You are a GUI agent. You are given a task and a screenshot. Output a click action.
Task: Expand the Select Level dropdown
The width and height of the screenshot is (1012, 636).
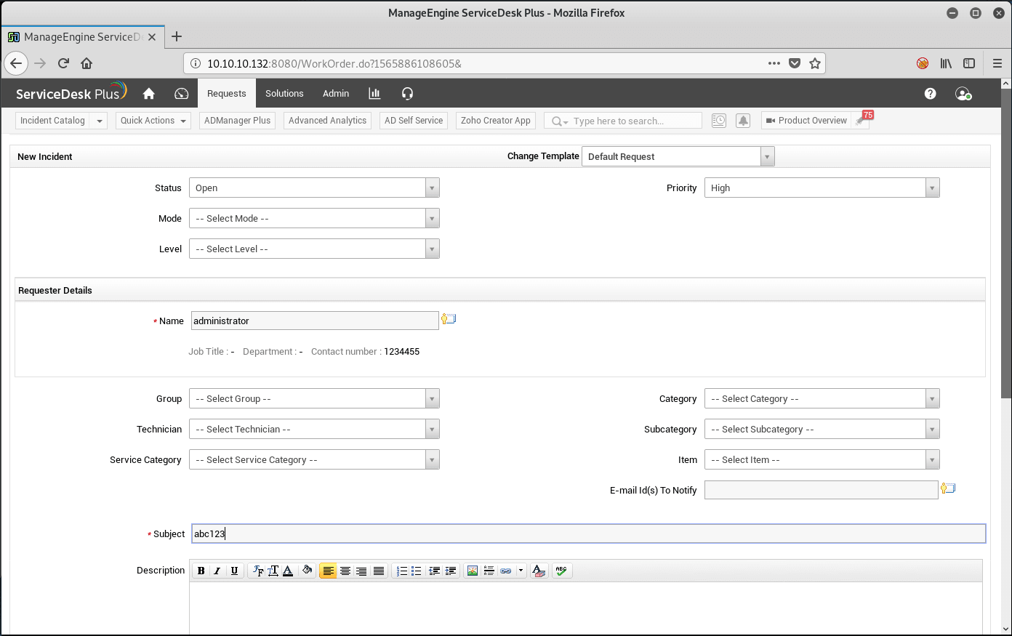tap(314, 249)
